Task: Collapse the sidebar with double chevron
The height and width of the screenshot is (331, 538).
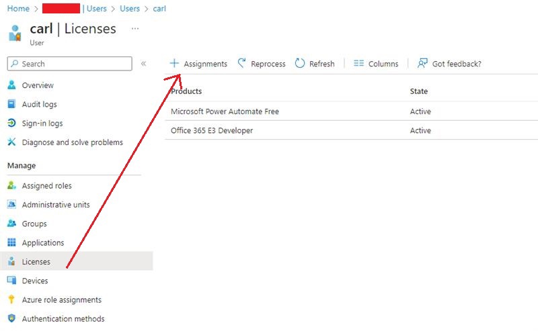Action: (144, 63)
